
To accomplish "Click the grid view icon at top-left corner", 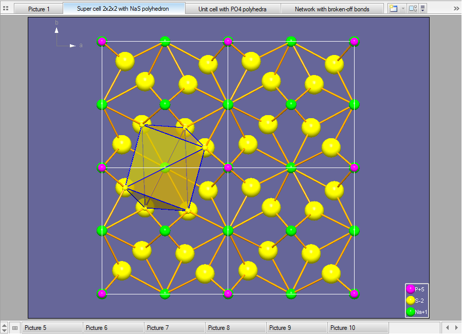I will tap(6, 8).
